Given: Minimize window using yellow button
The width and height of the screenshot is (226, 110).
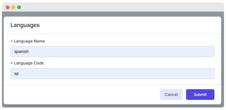Looking at the screenshot, I should click(13, 7).
